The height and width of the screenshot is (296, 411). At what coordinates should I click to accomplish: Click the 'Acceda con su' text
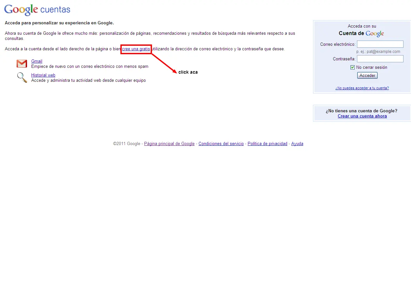(362, 26)
